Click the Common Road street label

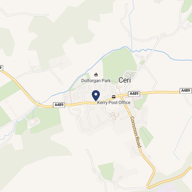(x=136, y=132)
